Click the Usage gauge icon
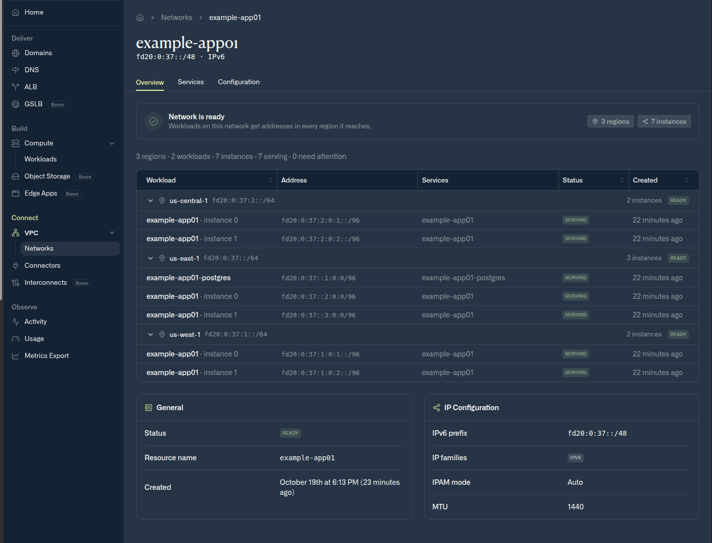 16,339
